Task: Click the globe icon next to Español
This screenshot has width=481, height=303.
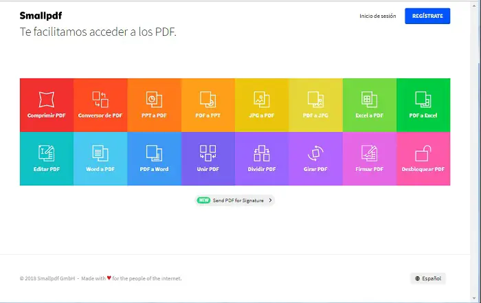Action: [417, 278]
